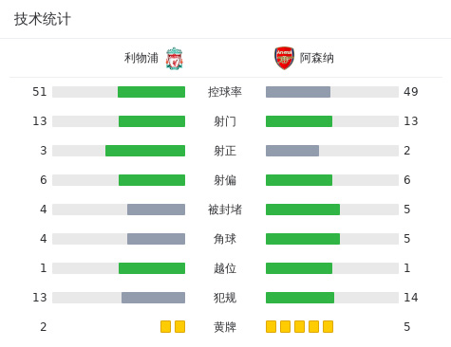Viewport: 451px width, 347px height.
Task: Click the 技术统计 section heading
Action: (43, 19)
